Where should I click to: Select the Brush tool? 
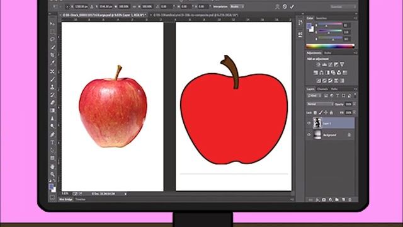pyautogui.click(x=52, y=79)
